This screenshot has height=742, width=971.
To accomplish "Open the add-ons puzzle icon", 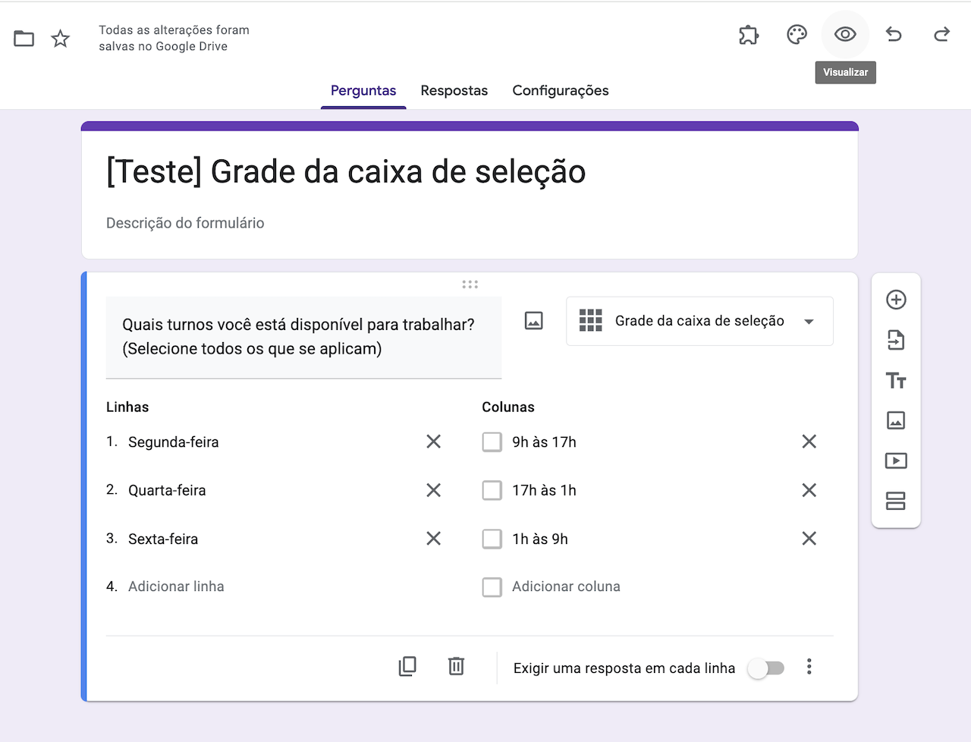I will pyautogui.click(x=749, y=35).
